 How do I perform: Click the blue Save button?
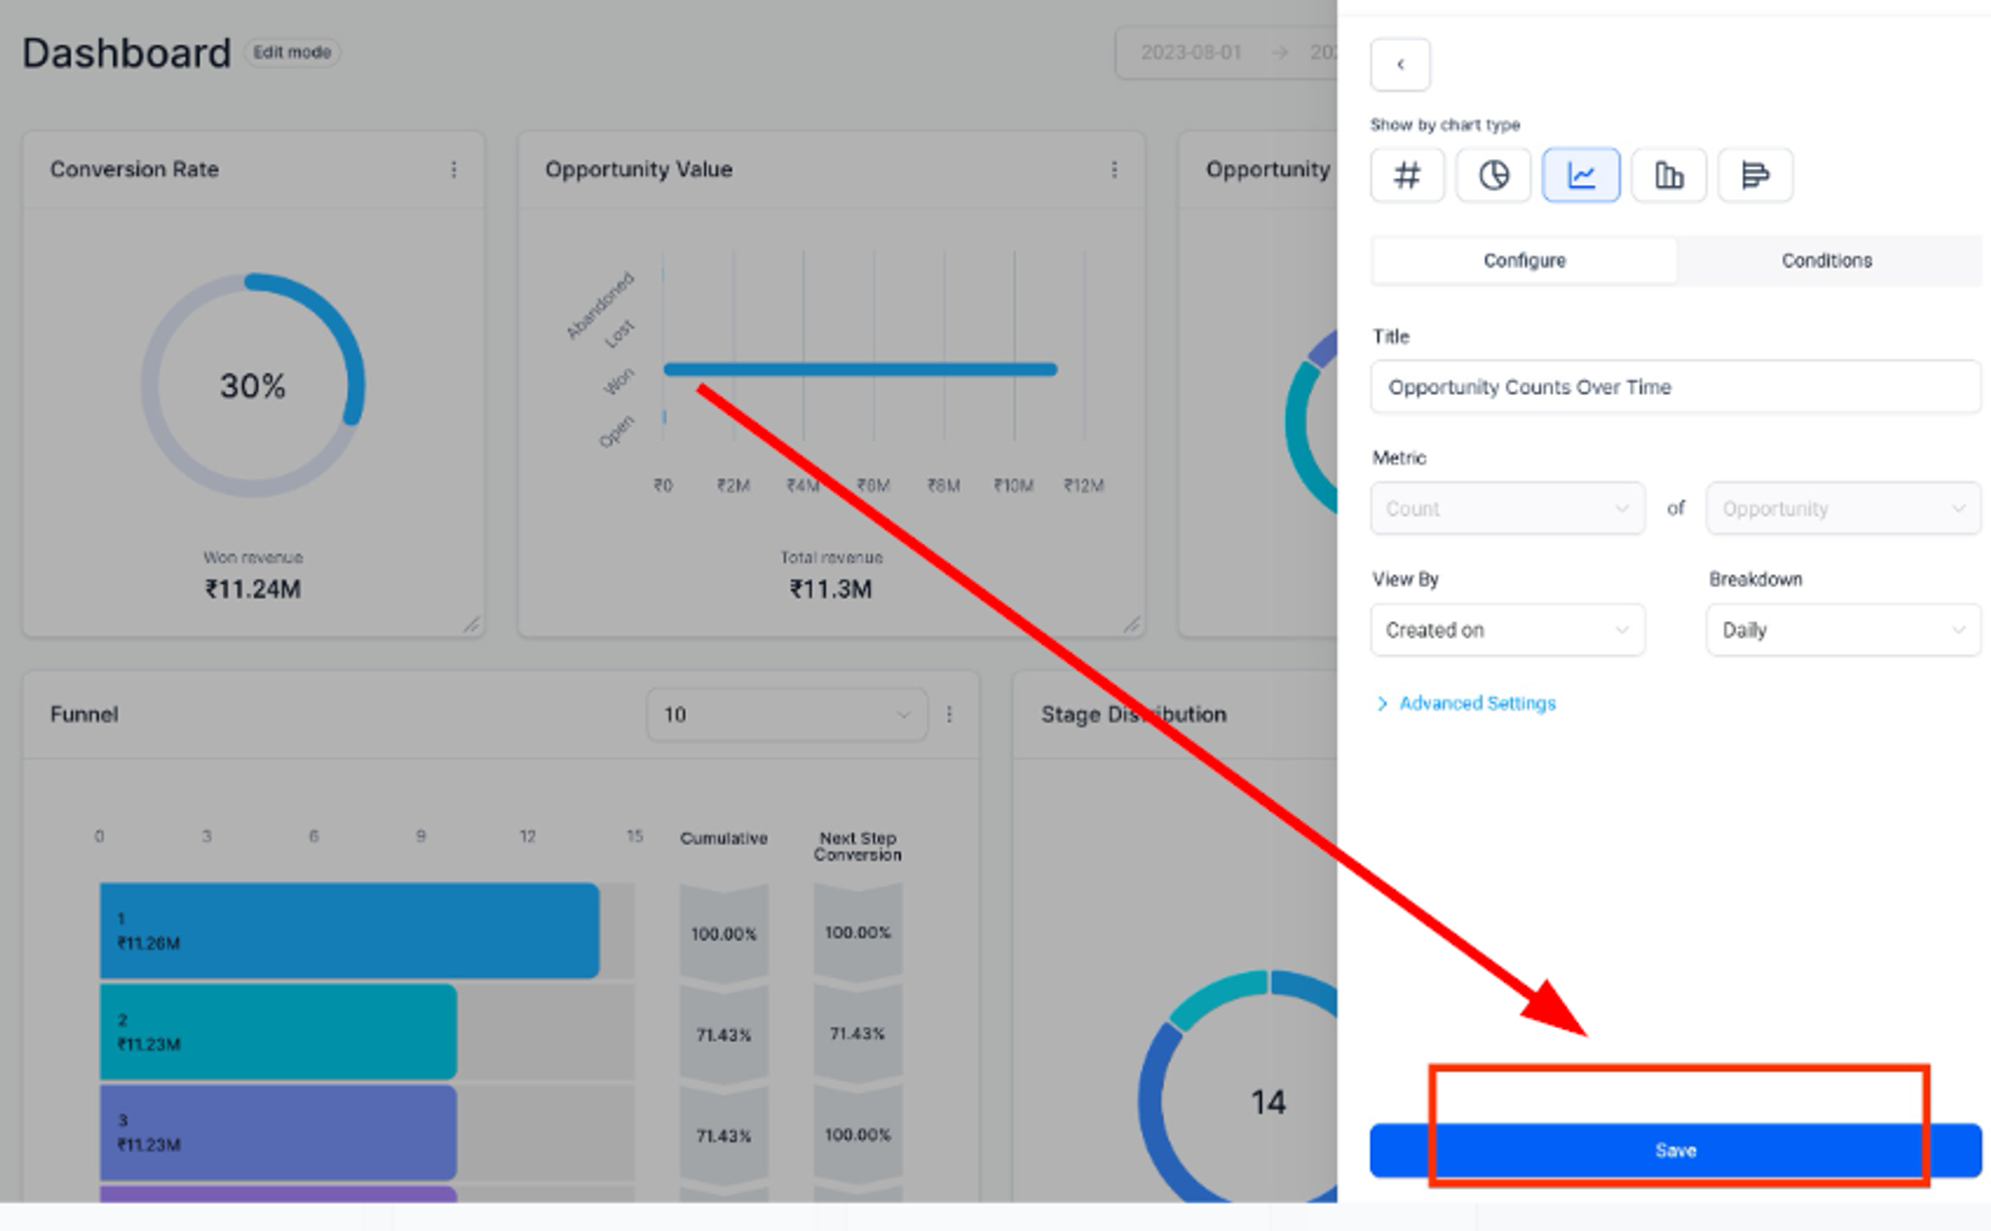pyautogui.click(x=1675, y=1150)
